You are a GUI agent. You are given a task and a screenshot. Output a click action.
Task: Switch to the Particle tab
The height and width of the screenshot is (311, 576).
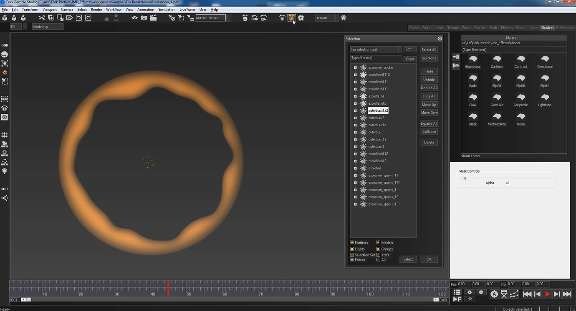[480, 28]
